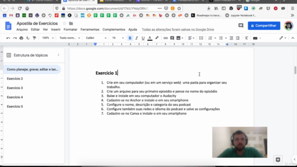Expand the numbered list style arrow
This screenshot has height=167, width=297.
coord(215,38)
